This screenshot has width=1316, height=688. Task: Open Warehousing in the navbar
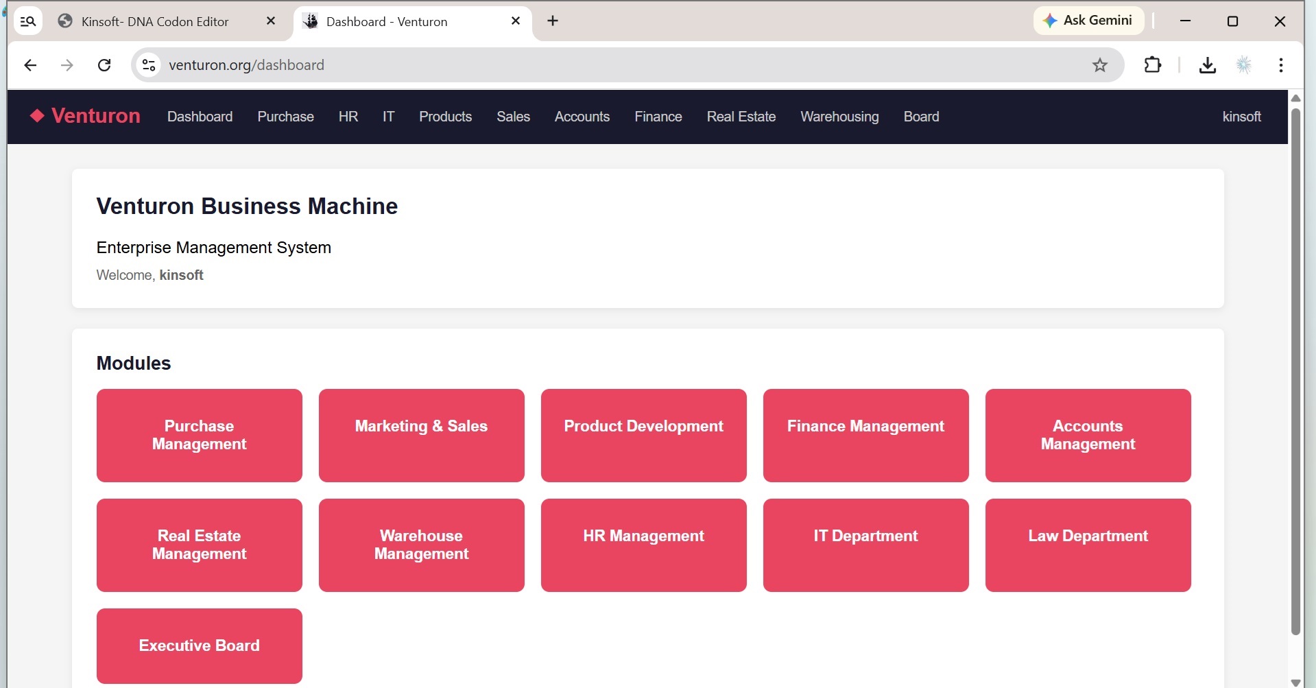(x=839, y=117)
